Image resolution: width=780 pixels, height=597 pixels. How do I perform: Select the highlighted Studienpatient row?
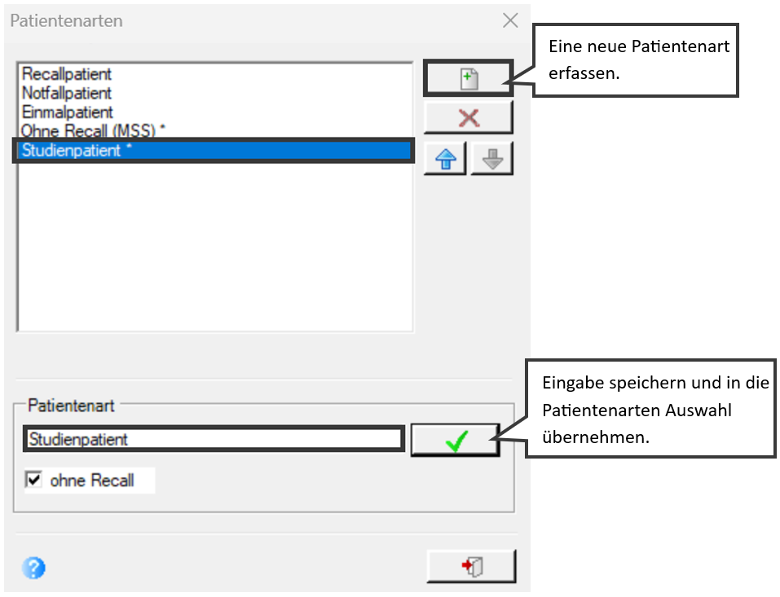coord(214,150)
